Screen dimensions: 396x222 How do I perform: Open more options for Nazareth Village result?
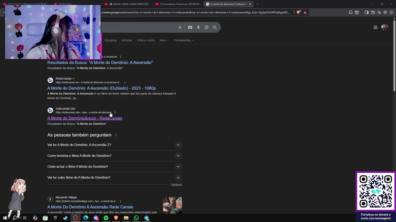[120, 201]
